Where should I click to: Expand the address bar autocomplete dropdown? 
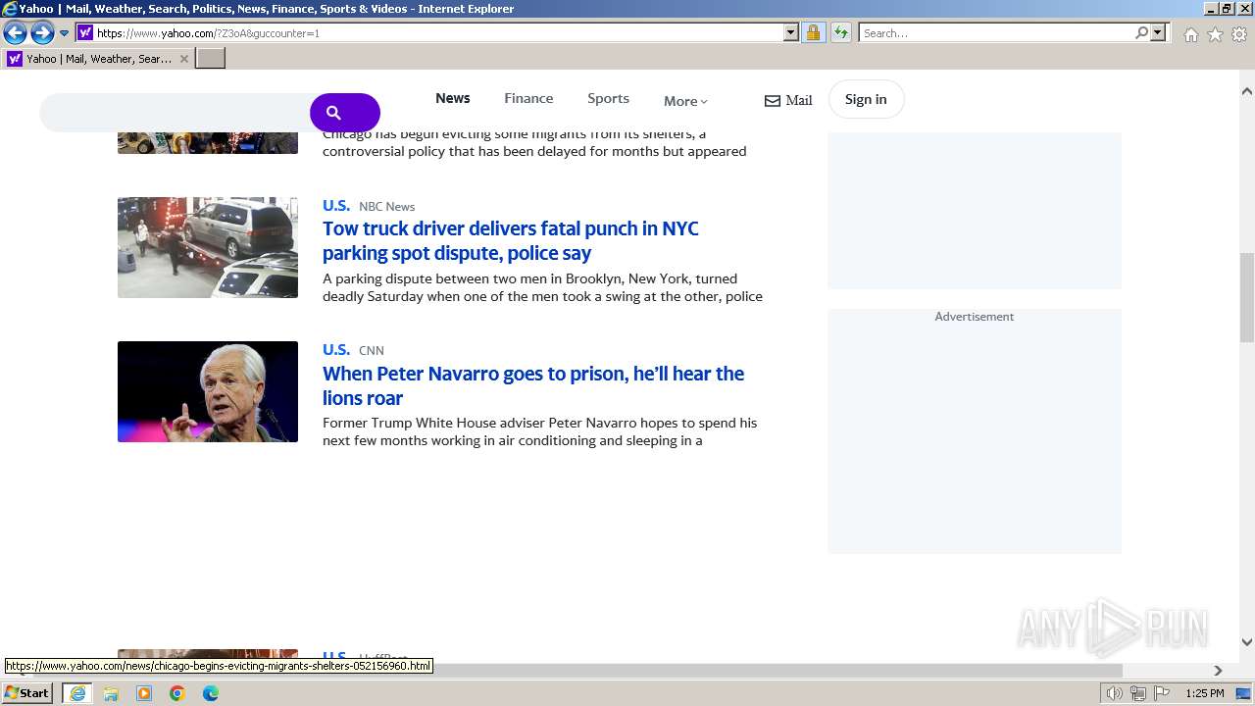click(x=791, y=32)
